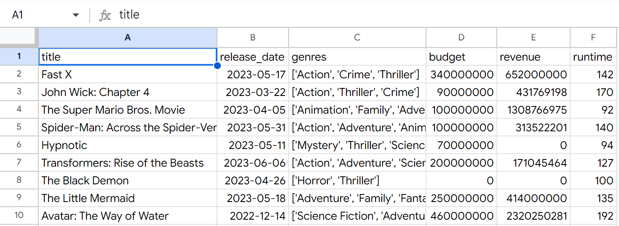
Task: Select column F header
Action: click(x=593, y=37)
